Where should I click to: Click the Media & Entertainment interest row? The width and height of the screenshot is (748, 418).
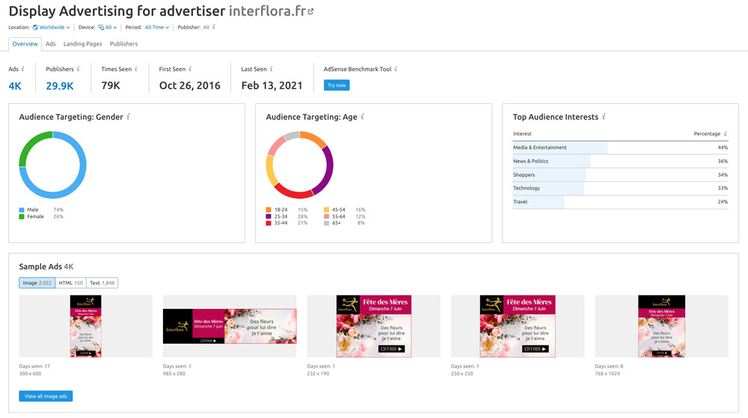[620, 148]
